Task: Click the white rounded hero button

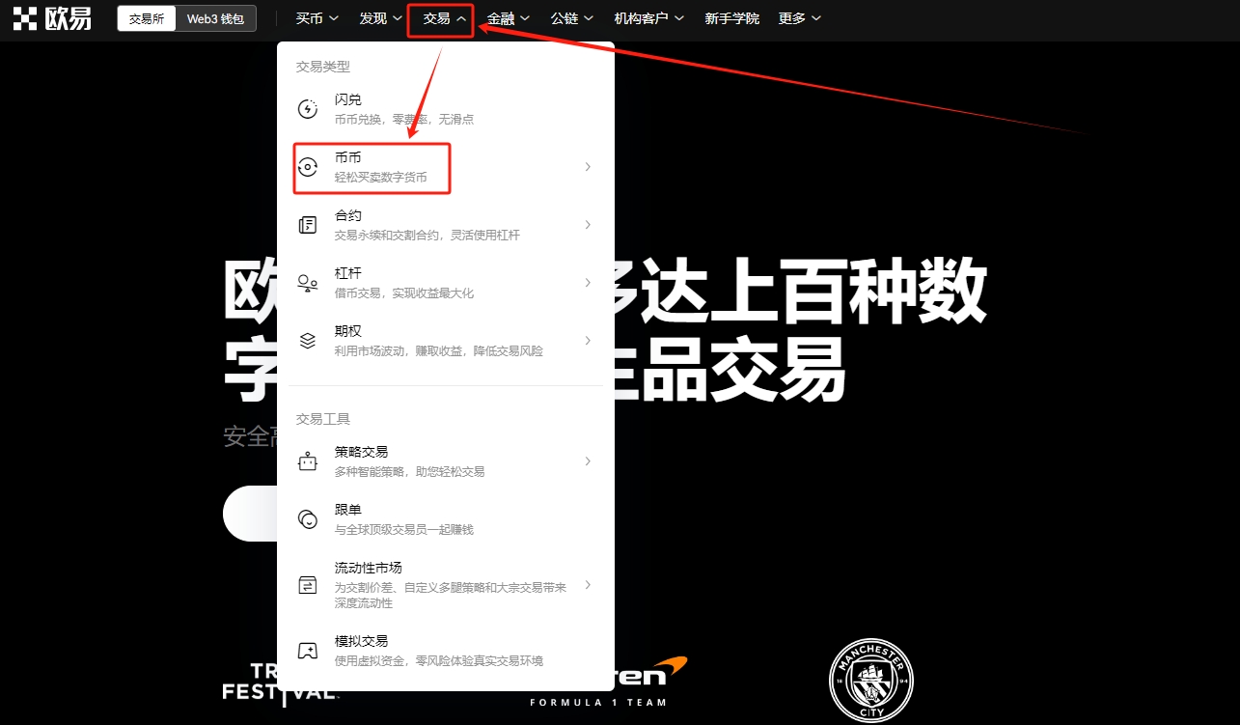Action: click(250, 514)
